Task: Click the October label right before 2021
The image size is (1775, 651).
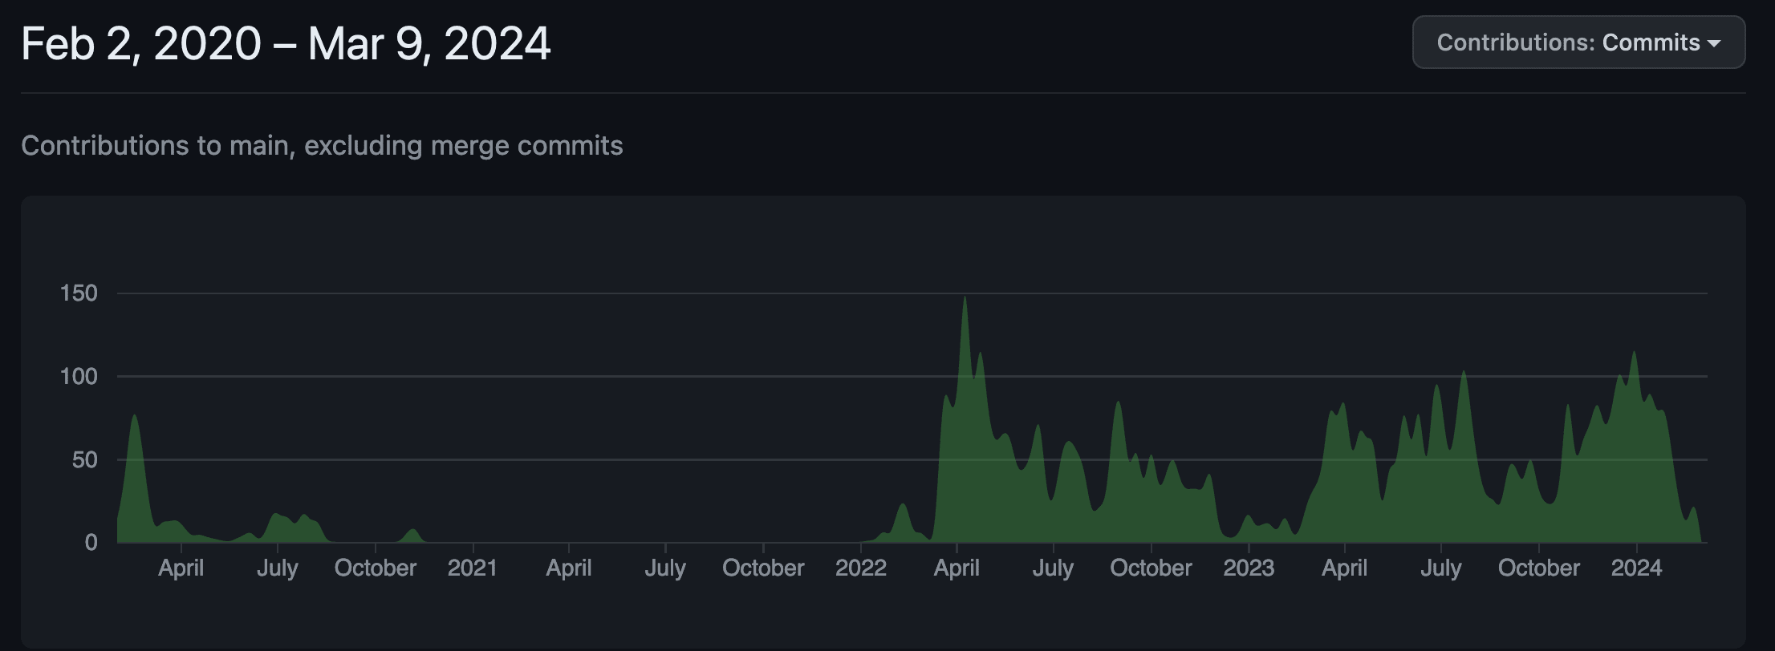Action: pyautogui.click(x=375, y=568)
